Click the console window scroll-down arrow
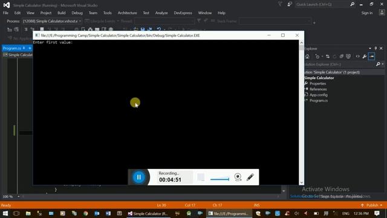The height and width of the screenshot is (218, 387). click(x=301, y=183)
